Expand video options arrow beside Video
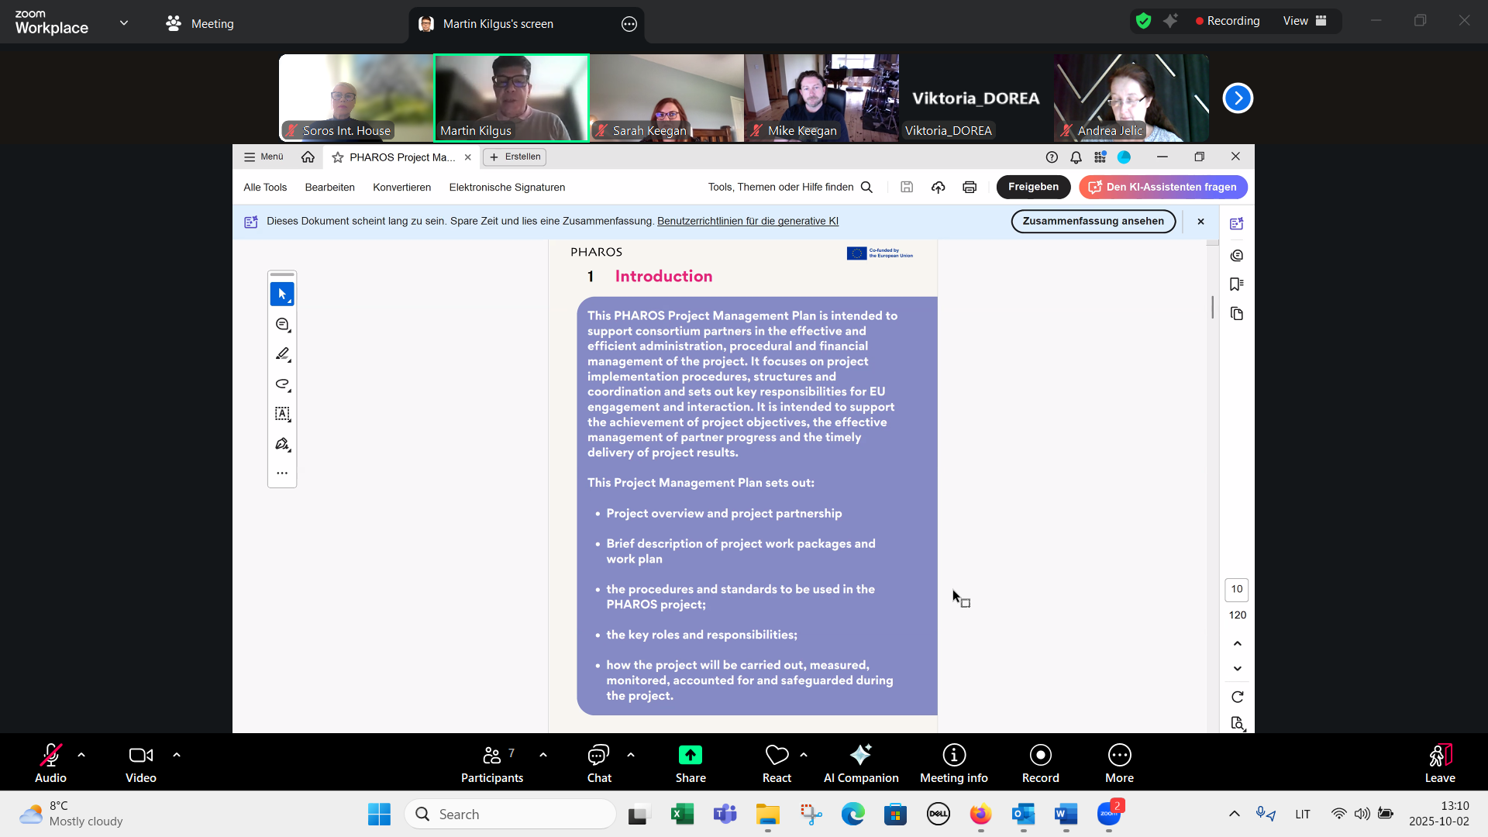This screenshot has width=1488, height=837. click(177, 754)
